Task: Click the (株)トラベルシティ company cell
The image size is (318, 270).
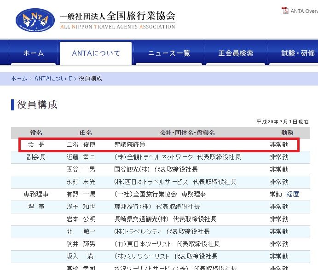Action: point(162,231)
